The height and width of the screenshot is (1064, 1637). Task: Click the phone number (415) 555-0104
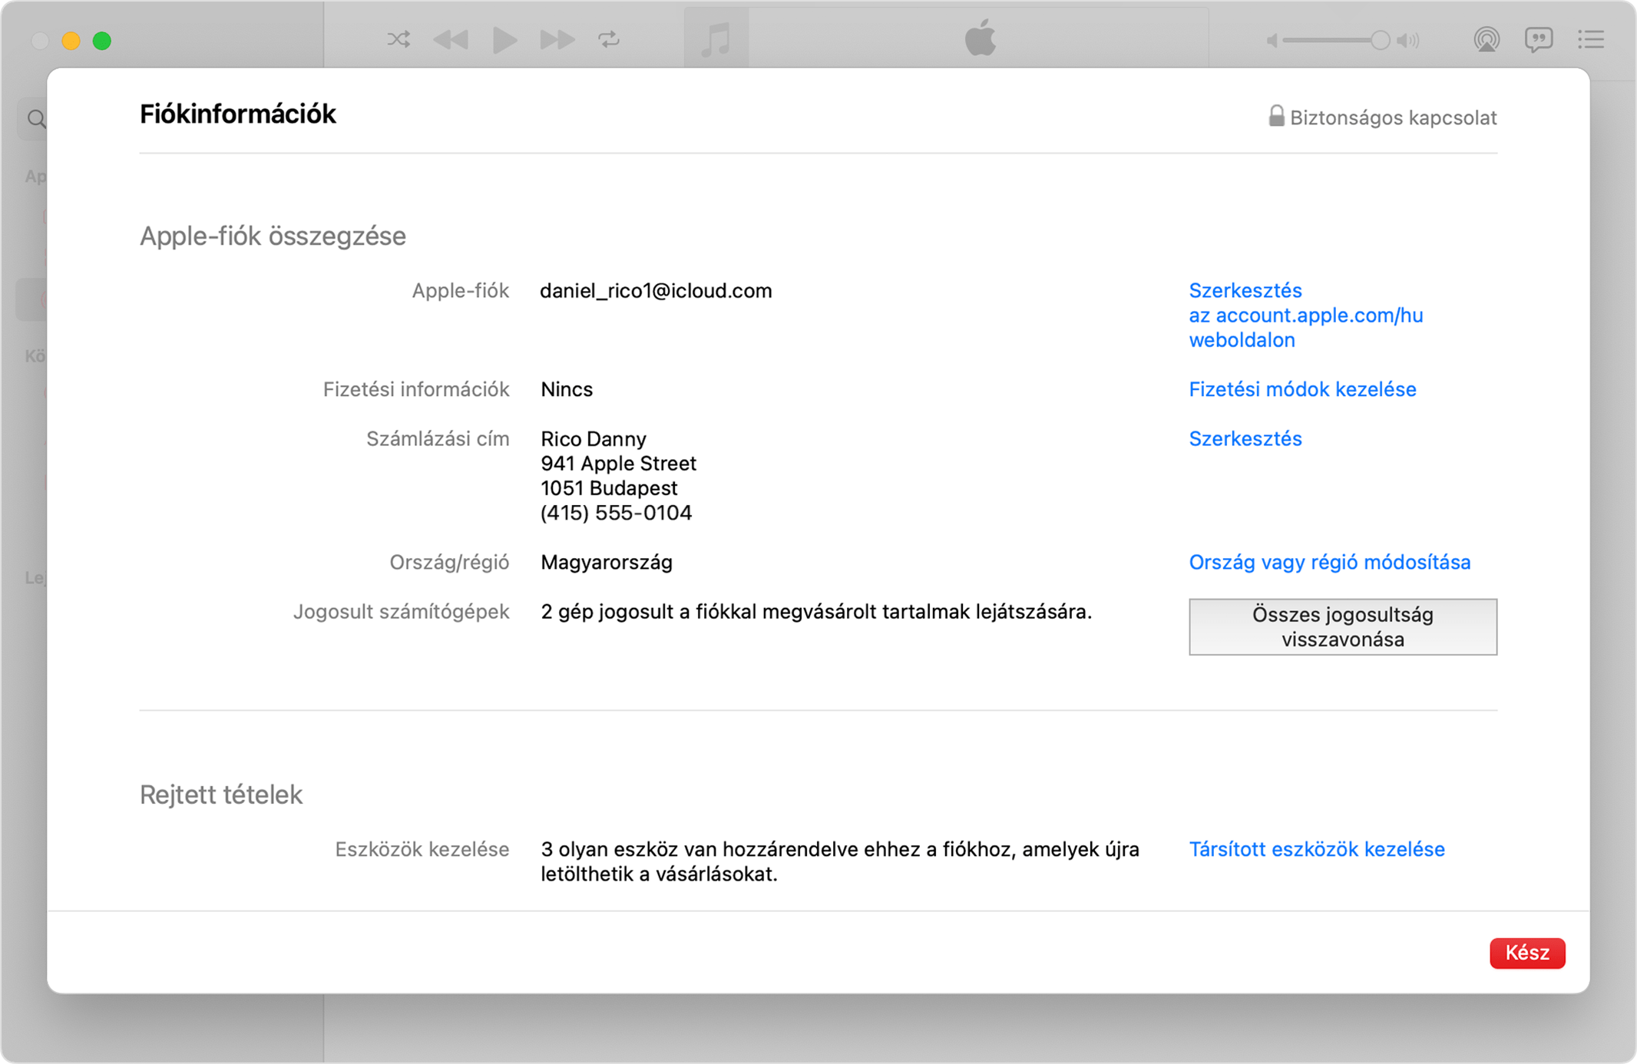coord(616,512)
